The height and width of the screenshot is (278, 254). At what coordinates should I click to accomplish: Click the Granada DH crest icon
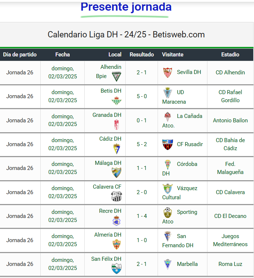(117, 125)
